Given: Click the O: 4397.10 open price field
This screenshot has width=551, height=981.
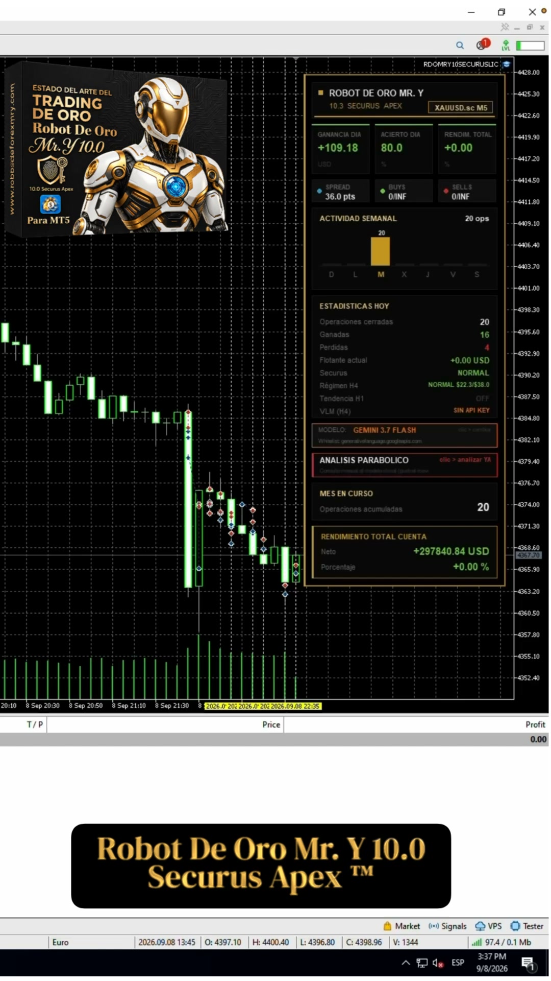Looking at the screenshot, I should coord(222,942).
